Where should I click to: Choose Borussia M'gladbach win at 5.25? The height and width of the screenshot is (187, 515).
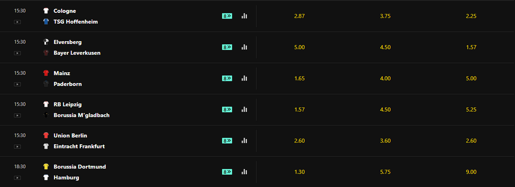(471, 110)
